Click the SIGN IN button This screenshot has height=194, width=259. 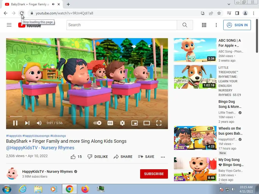coord(237,25)
